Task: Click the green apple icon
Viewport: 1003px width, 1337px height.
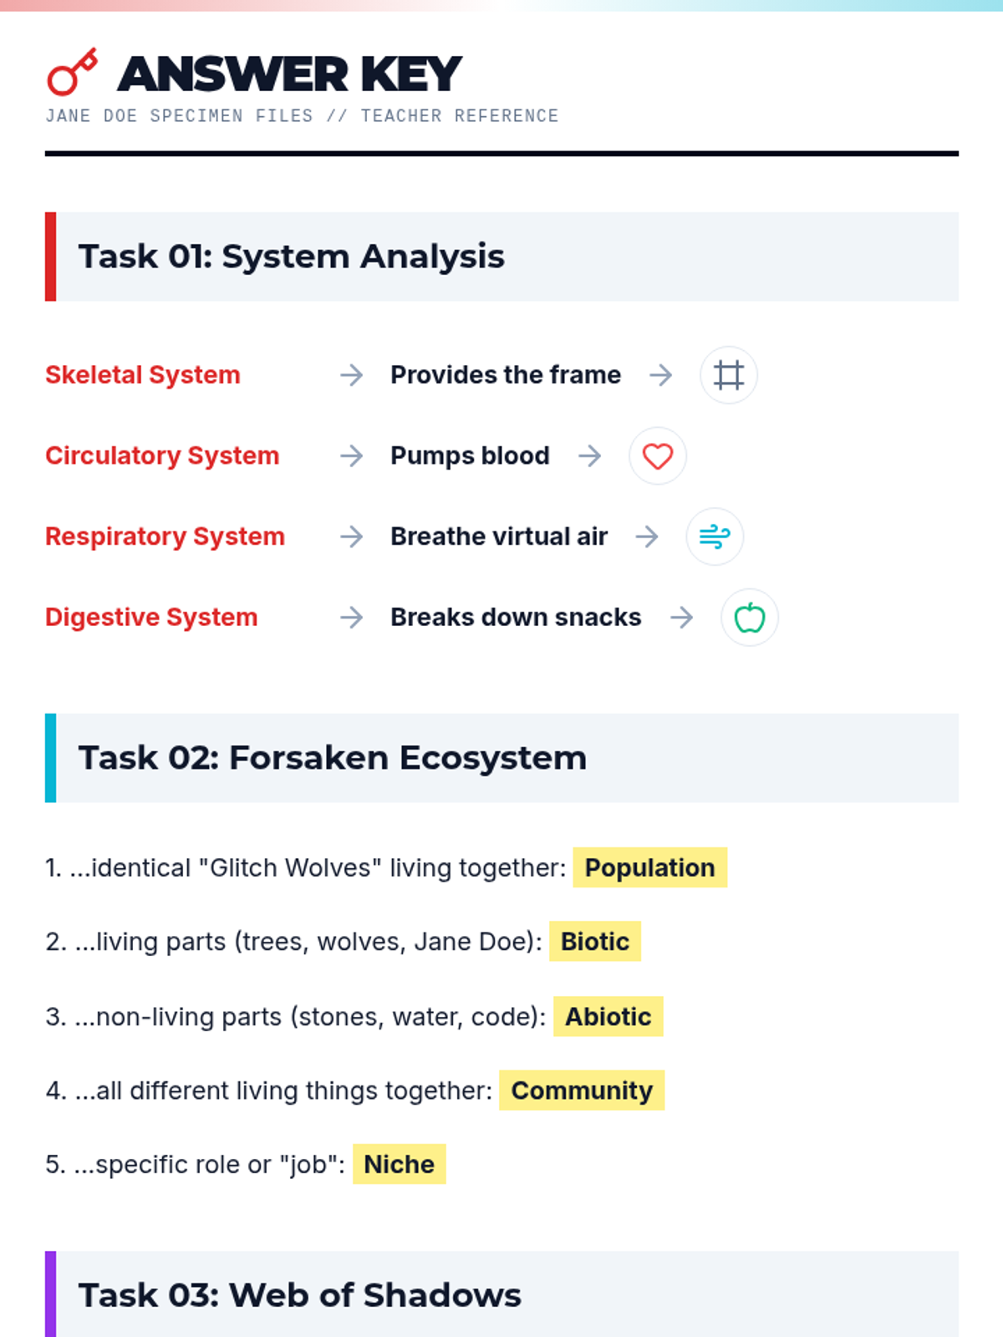Action: 749,618
